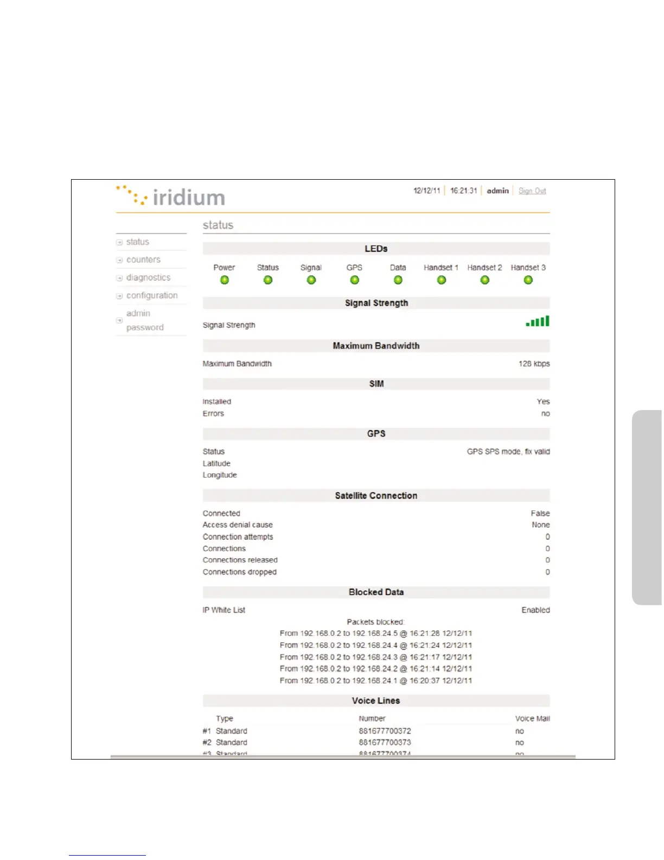Click blocked packet entry to 192.168.24.5
664x860 pixels.
coord(376,634)
